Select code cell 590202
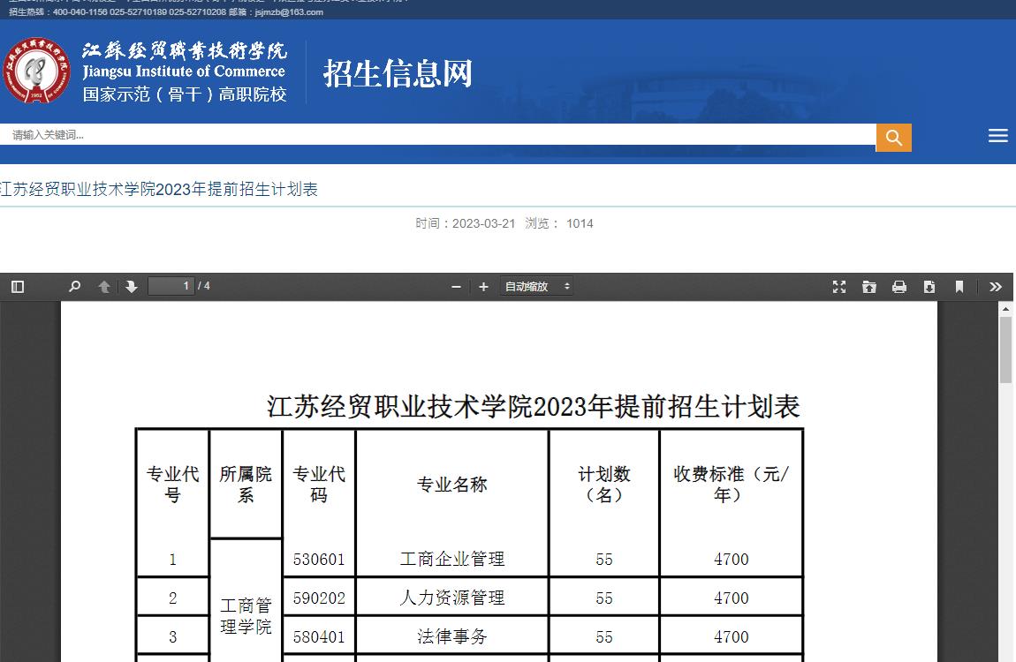This screenshot has width=1016, height=662. tap(319, 598)
